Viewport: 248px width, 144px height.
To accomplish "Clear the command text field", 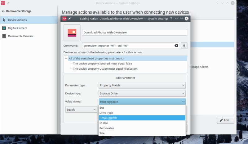I will [176, 46].
